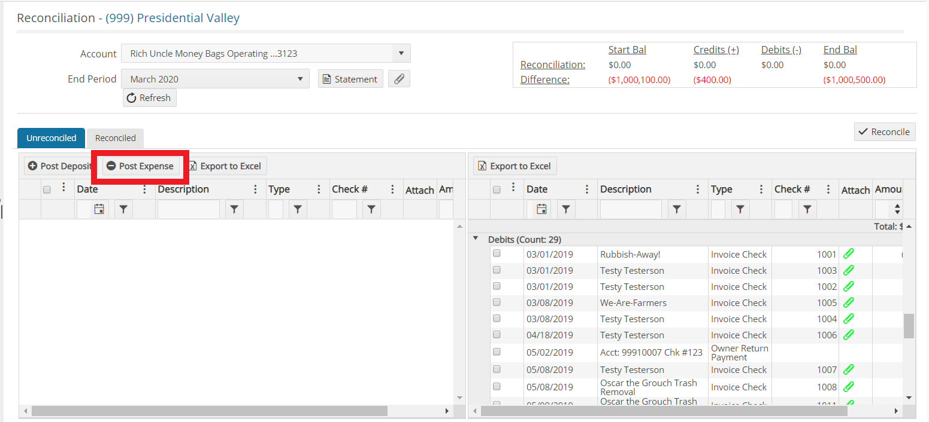The width and height of the screenshot is (929, 422).
Task: Switch to the Unreconciled tab
Action: point(52,138)
